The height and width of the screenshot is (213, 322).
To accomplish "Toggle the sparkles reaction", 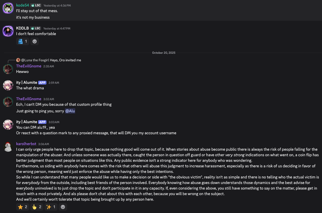I will 51,207.
